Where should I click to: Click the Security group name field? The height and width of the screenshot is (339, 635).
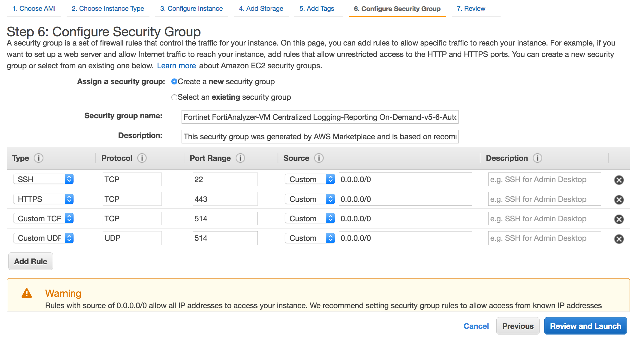(320, 117)
